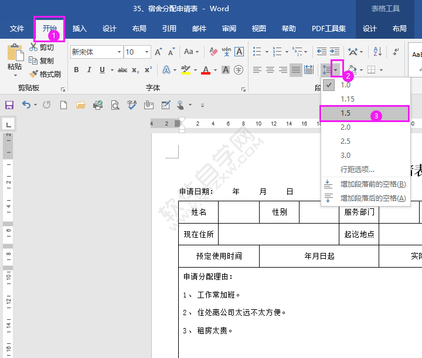Viewport: 422px width, 358px height.
Task: Apply the yellow text highlight color
Action: (x=186, y=70)
